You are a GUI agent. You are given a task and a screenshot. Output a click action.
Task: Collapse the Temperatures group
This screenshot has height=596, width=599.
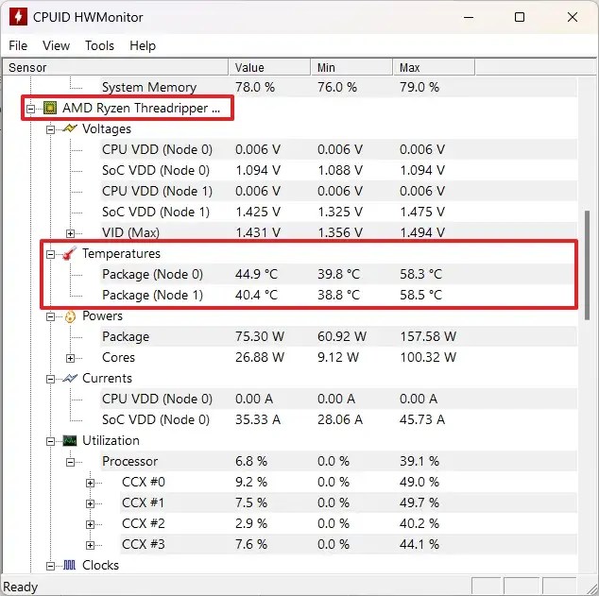[x=50, y=254]
